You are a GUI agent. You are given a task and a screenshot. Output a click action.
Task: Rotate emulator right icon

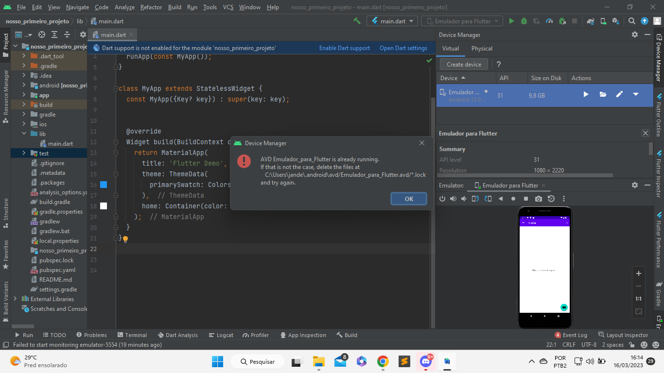(x=488, y=199)
